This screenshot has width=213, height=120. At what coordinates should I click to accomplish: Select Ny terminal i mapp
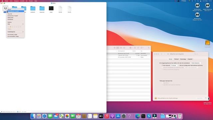(16, 35)
